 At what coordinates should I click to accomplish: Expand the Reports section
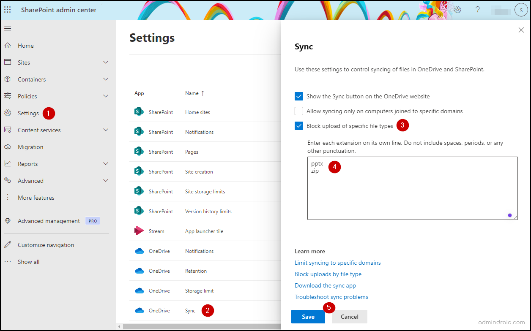[x=105, y=163]
